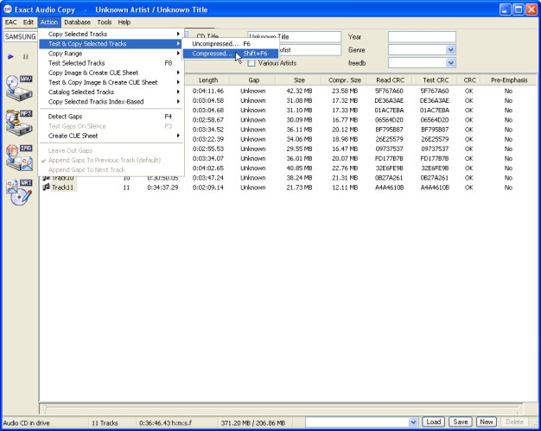Click the Save button
541x431 pixels.
(461, 421)
